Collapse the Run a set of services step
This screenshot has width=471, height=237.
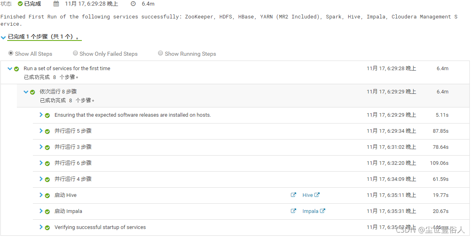[10, 69]
